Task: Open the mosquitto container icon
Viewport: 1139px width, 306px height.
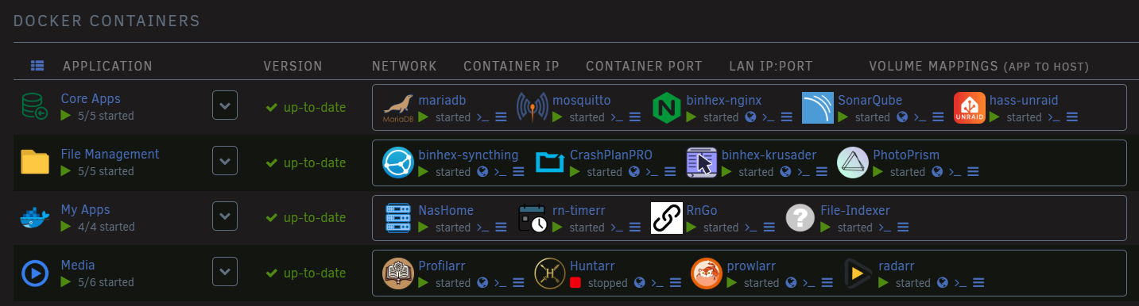Action: pyautogui.click(x=533, y=108)
